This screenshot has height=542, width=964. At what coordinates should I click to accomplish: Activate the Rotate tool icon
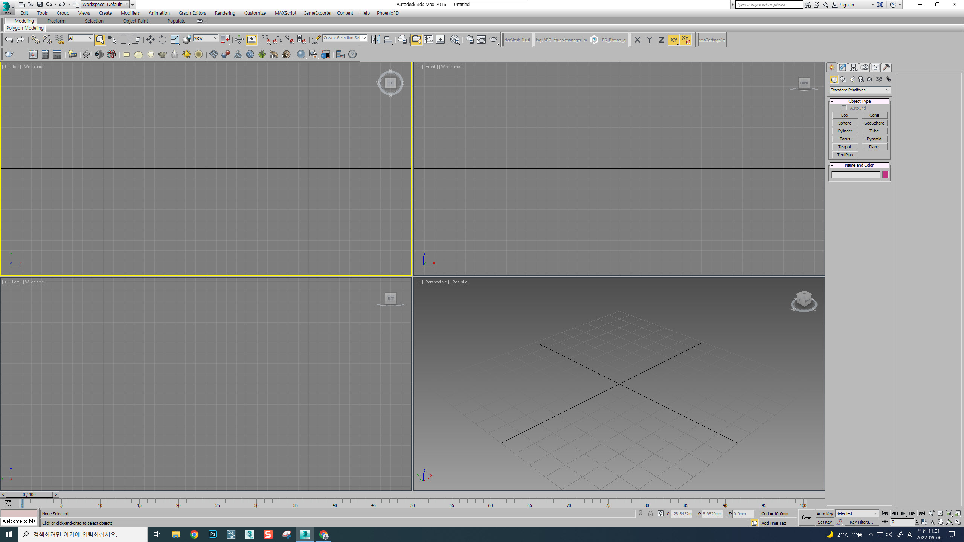pos(162,40)
